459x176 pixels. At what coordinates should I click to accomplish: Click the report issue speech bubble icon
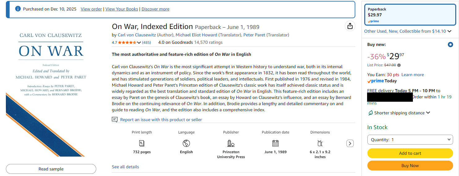point(115,120)
